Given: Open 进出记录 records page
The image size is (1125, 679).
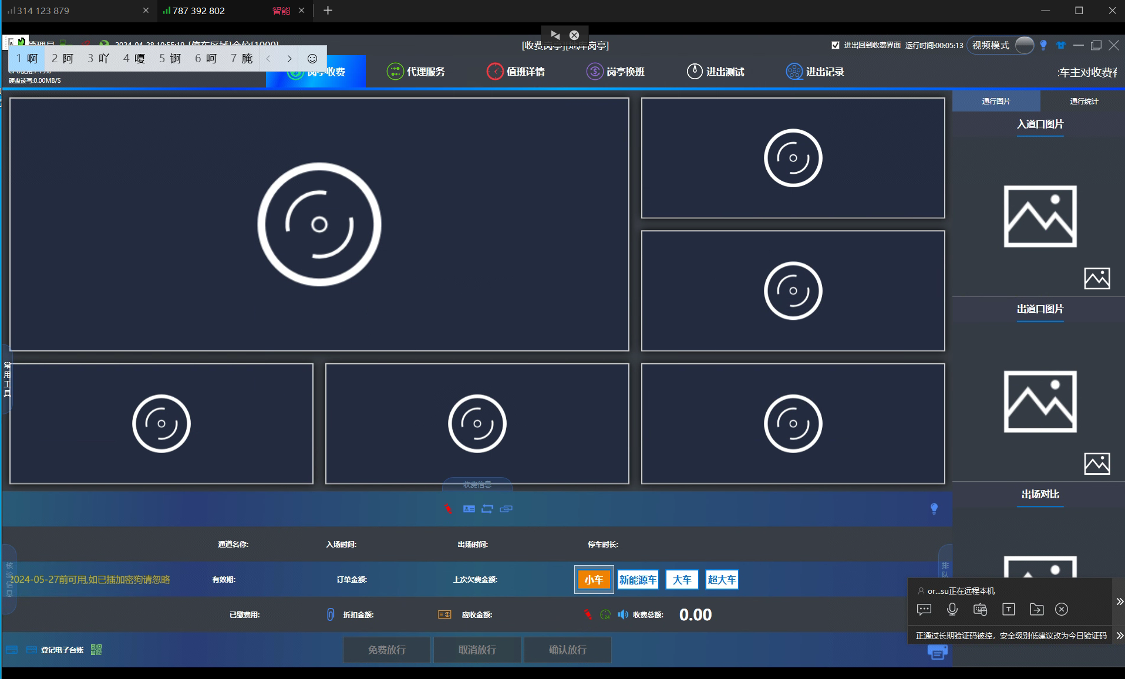Looking at the screenshot, I should pyautogui.click(x=815, y=72).
